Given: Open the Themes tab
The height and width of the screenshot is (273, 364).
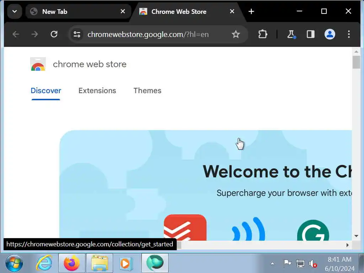Looking at the screenshot, I should tap(148, 91).
